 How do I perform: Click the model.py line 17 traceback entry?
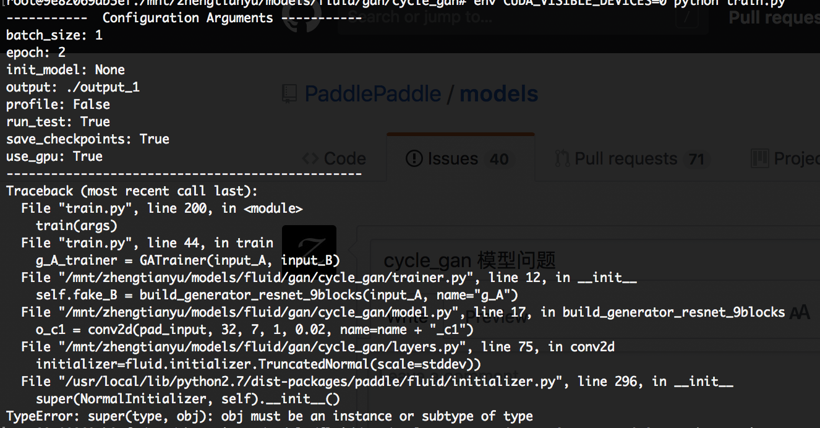[x=403, y=312]
